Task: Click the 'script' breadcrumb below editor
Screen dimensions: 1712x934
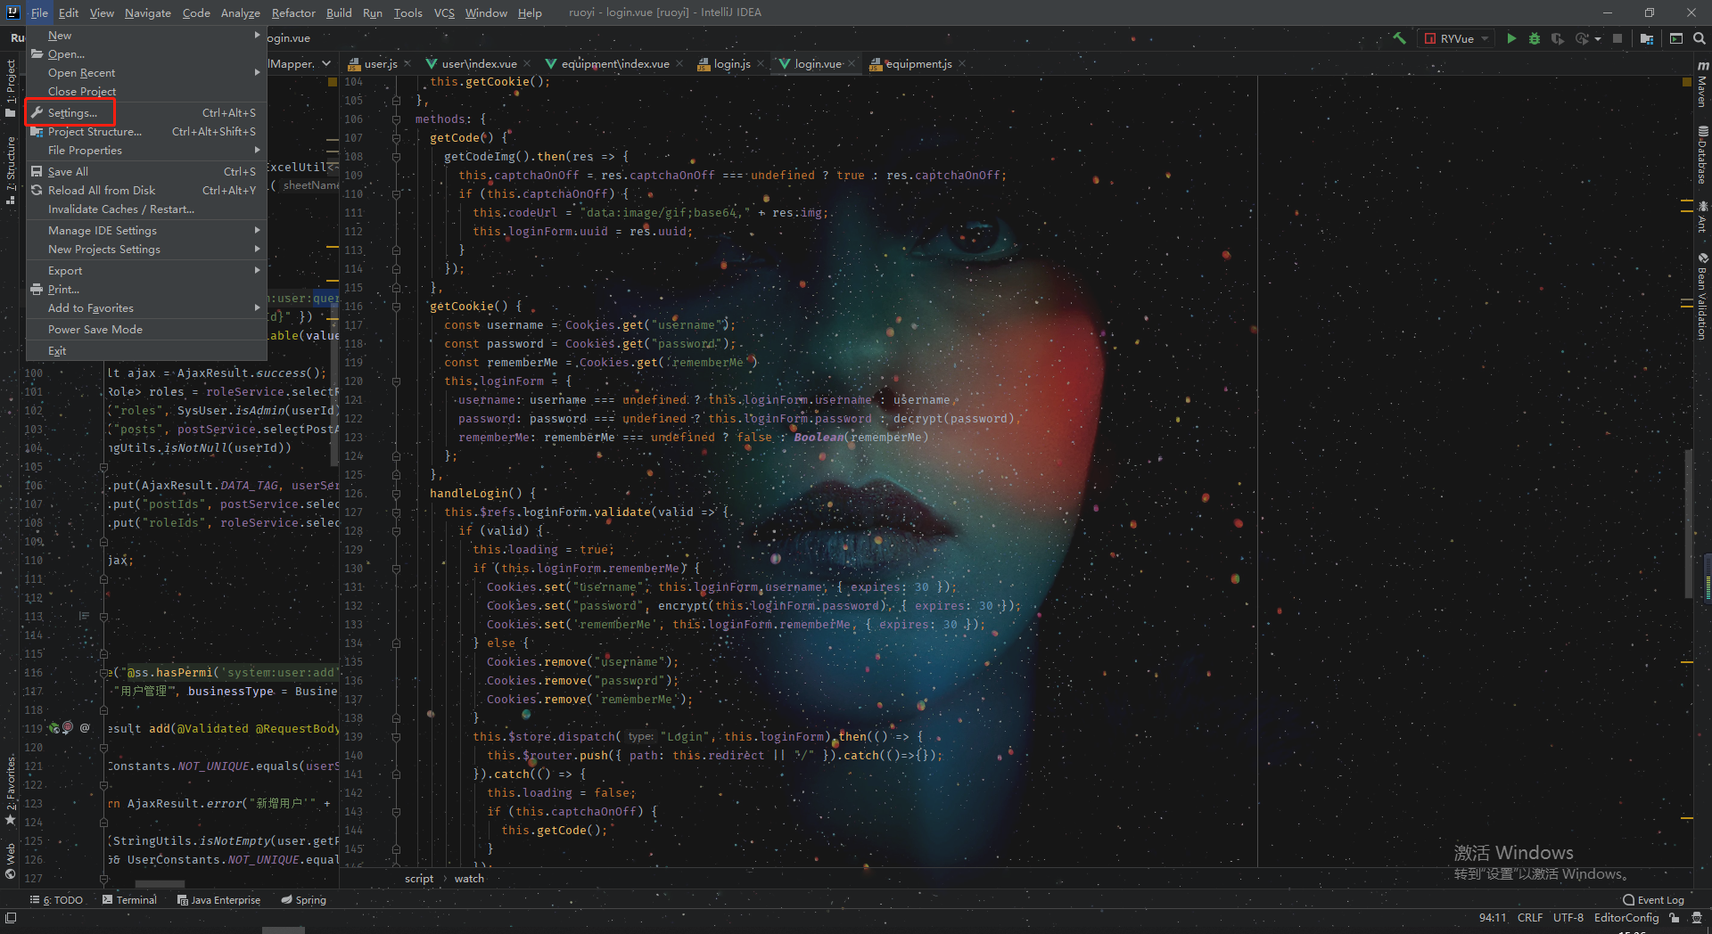Action: pos(419,879)
